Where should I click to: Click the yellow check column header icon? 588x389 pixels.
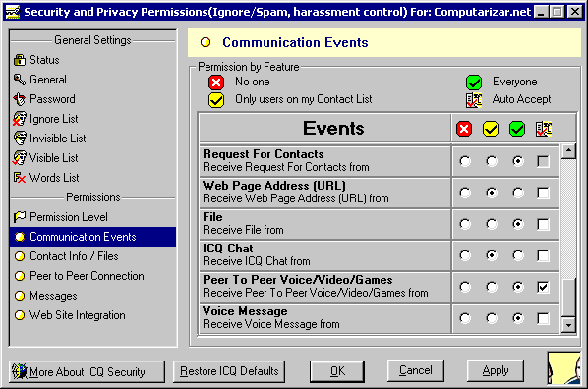(x=491, y=129)
